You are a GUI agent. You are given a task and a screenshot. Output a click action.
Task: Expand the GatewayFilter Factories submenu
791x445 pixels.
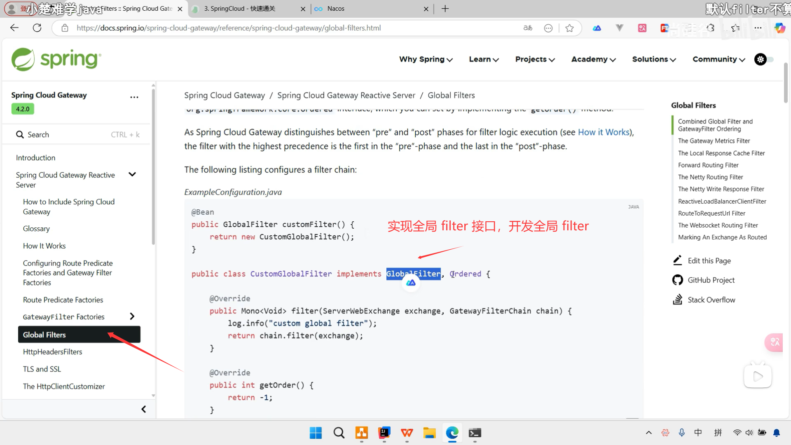[132, 316]
